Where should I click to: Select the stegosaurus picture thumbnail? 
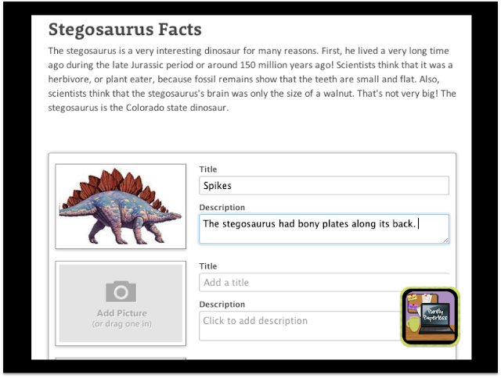coord(121,206)
